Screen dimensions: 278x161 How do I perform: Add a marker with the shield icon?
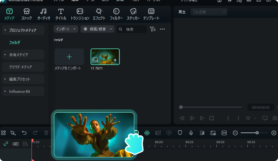(180, 133)
